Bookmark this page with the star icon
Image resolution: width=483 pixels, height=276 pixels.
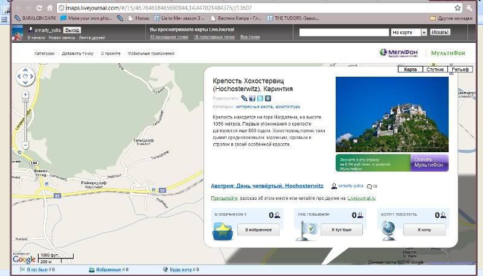[x=458, y=8]
